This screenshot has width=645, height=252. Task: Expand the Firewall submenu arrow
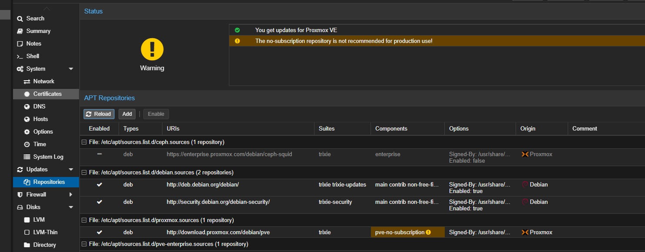tap(71, 195)
